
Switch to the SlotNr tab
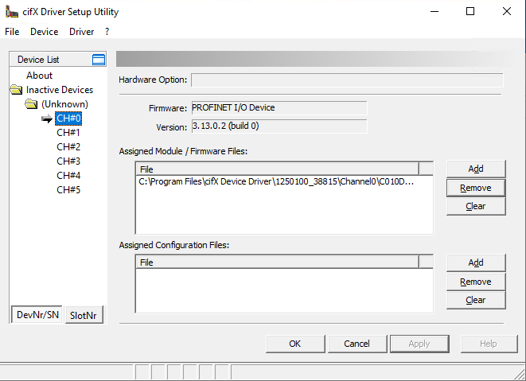84,316
